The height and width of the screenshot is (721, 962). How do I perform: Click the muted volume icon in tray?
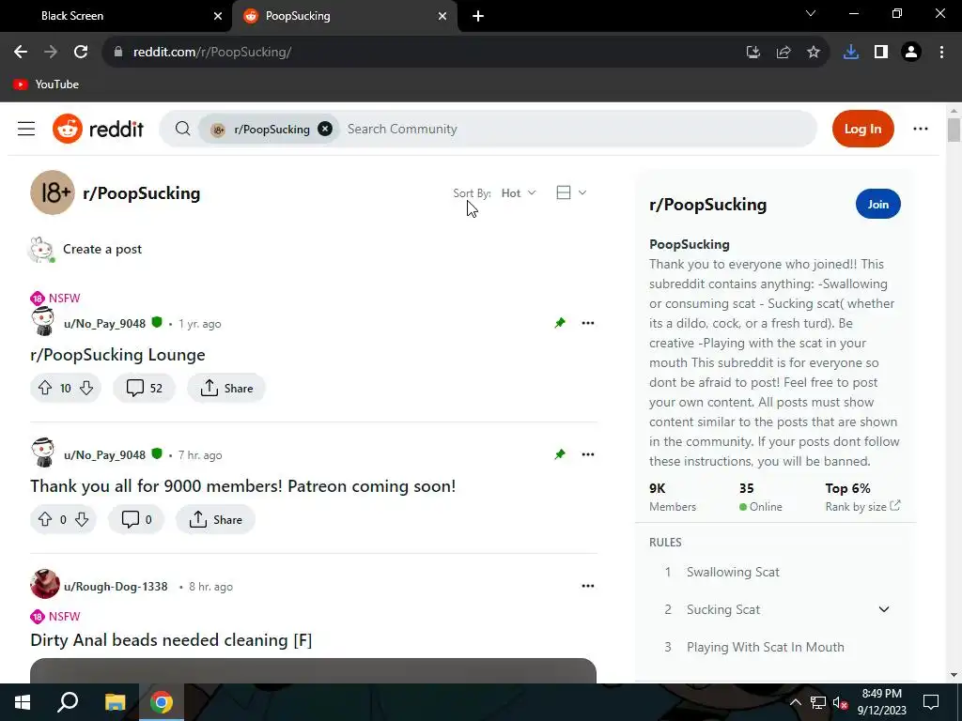coord(841,702)
